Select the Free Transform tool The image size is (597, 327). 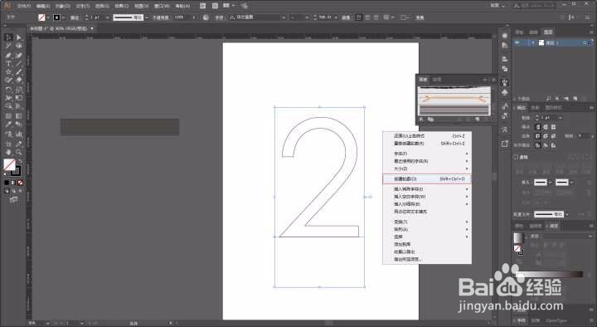[x=18, y=98]
